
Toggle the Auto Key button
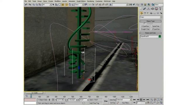(112, 100)
